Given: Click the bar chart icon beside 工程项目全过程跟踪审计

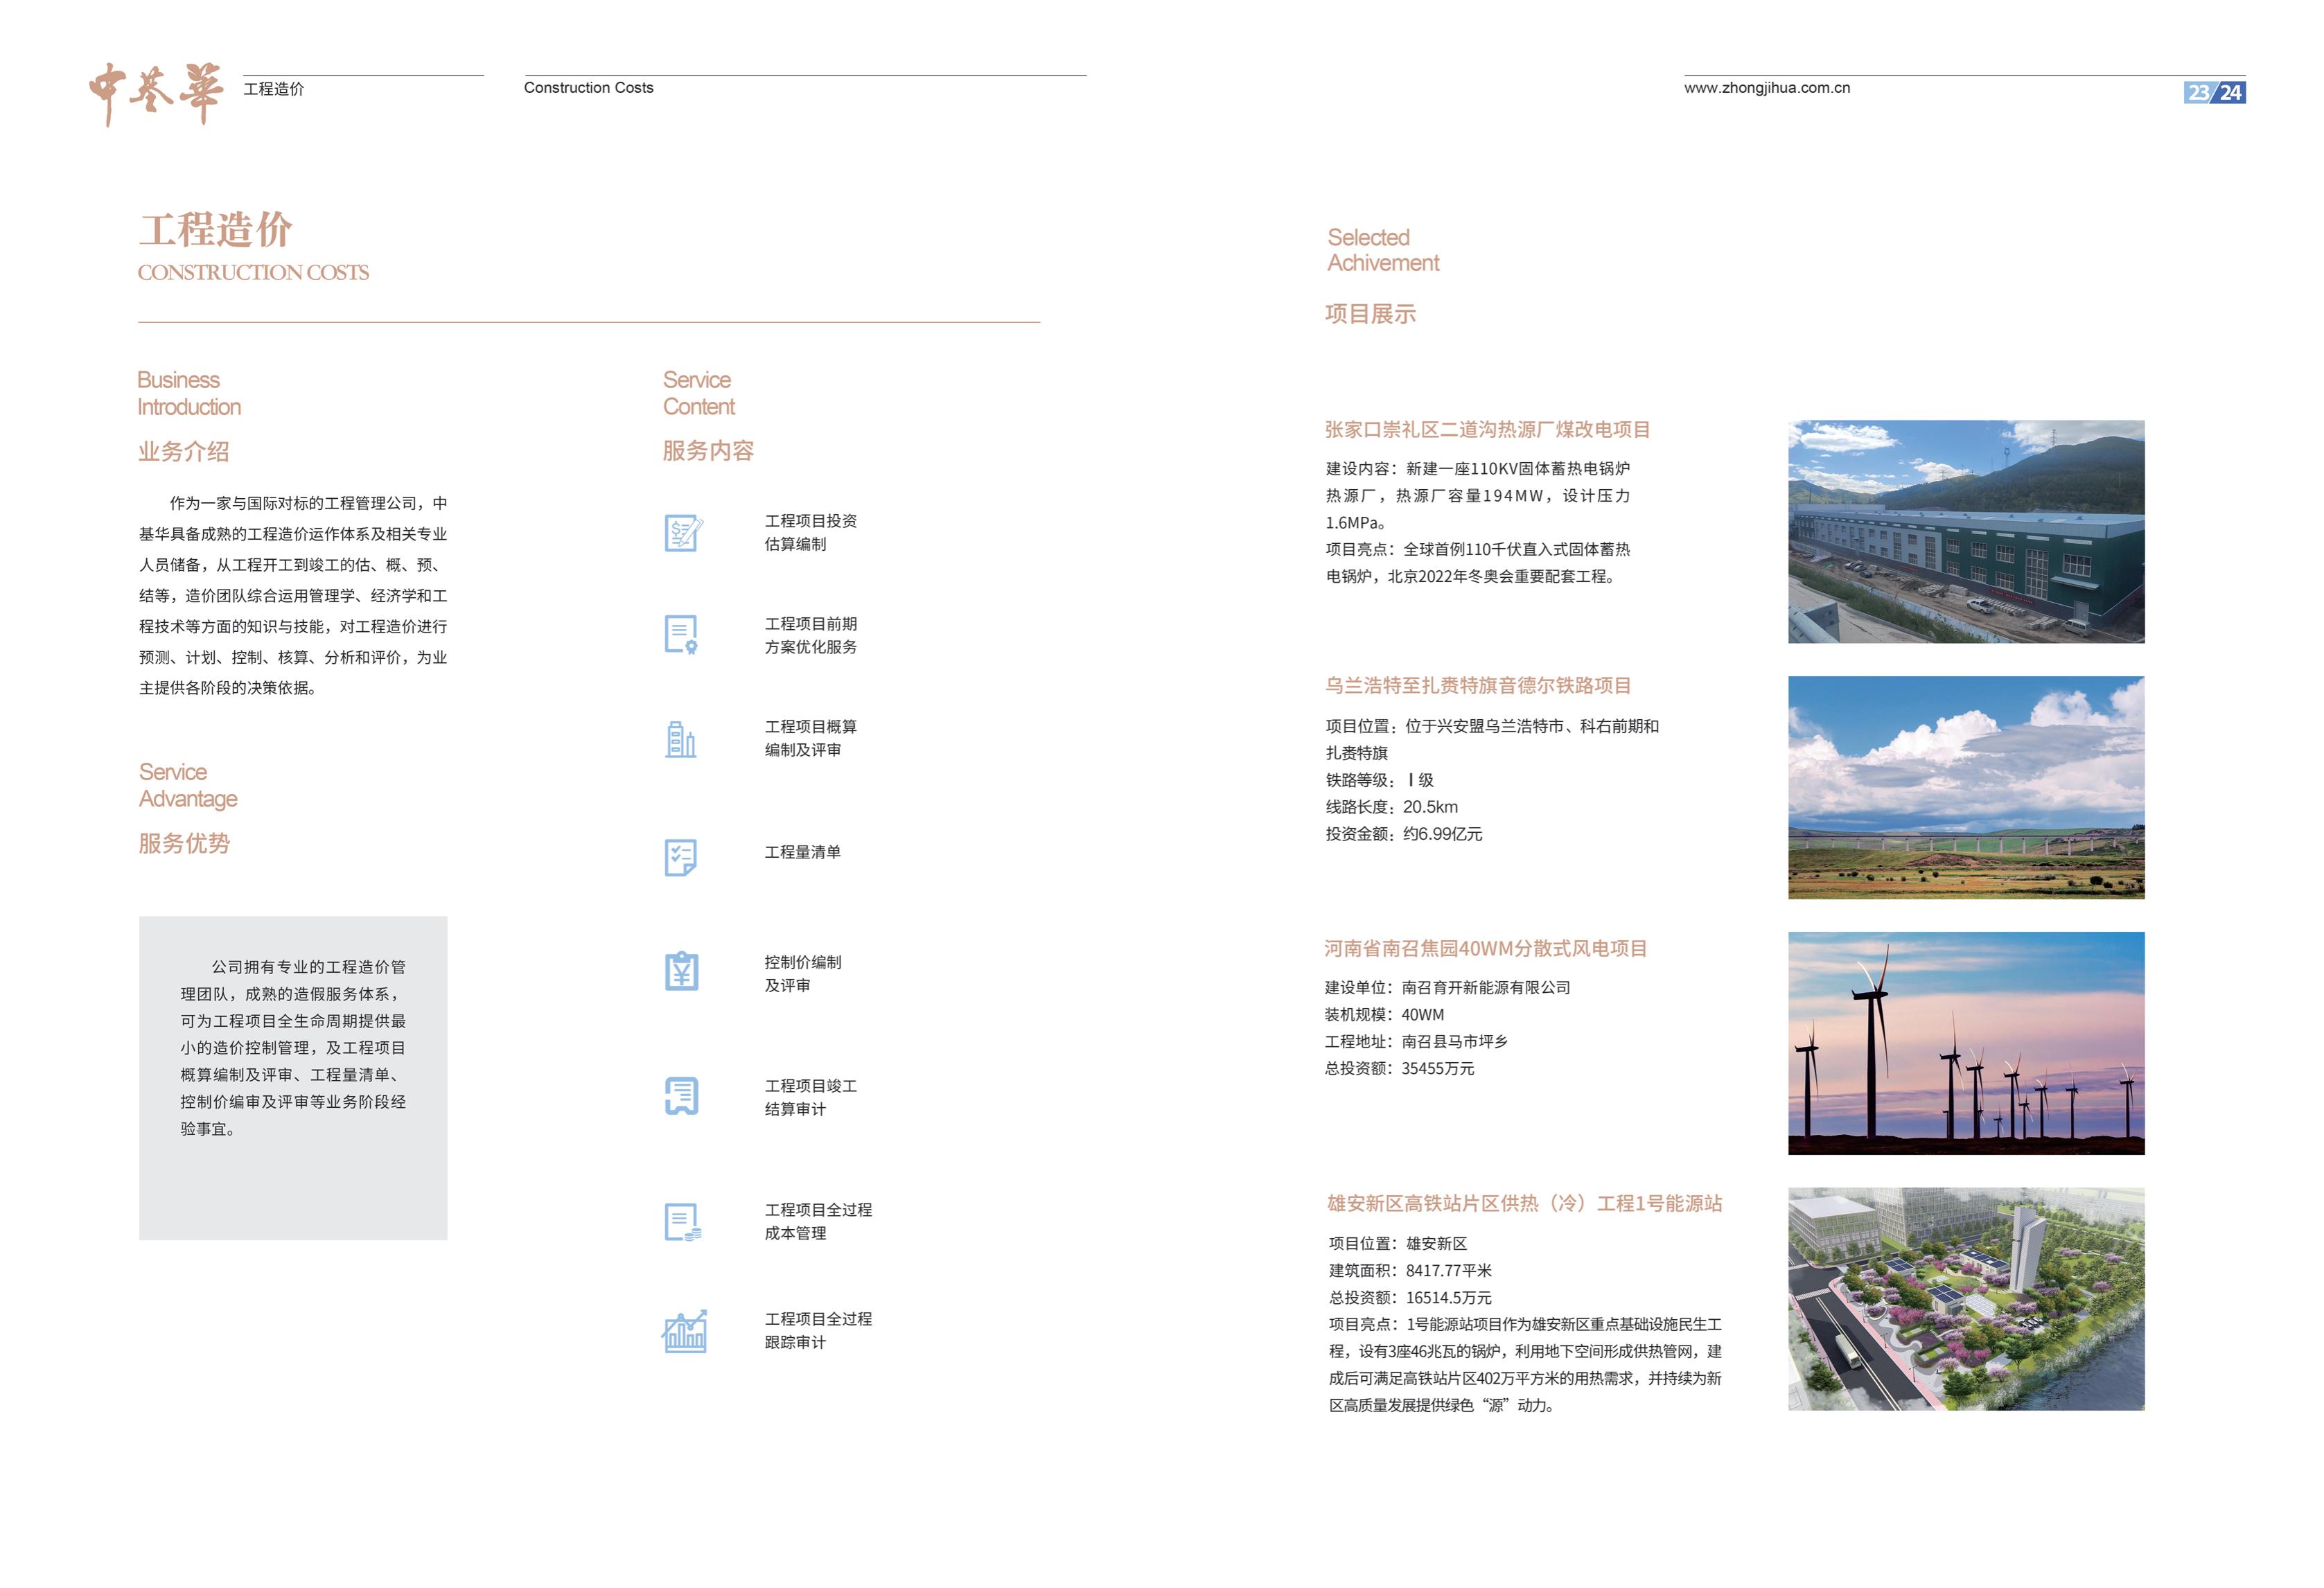Looking at the screenshot, I should [685, 1331].
